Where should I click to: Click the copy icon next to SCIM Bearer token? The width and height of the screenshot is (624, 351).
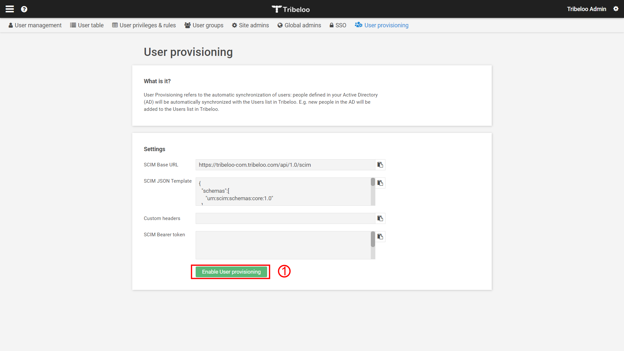click(380, 237)
